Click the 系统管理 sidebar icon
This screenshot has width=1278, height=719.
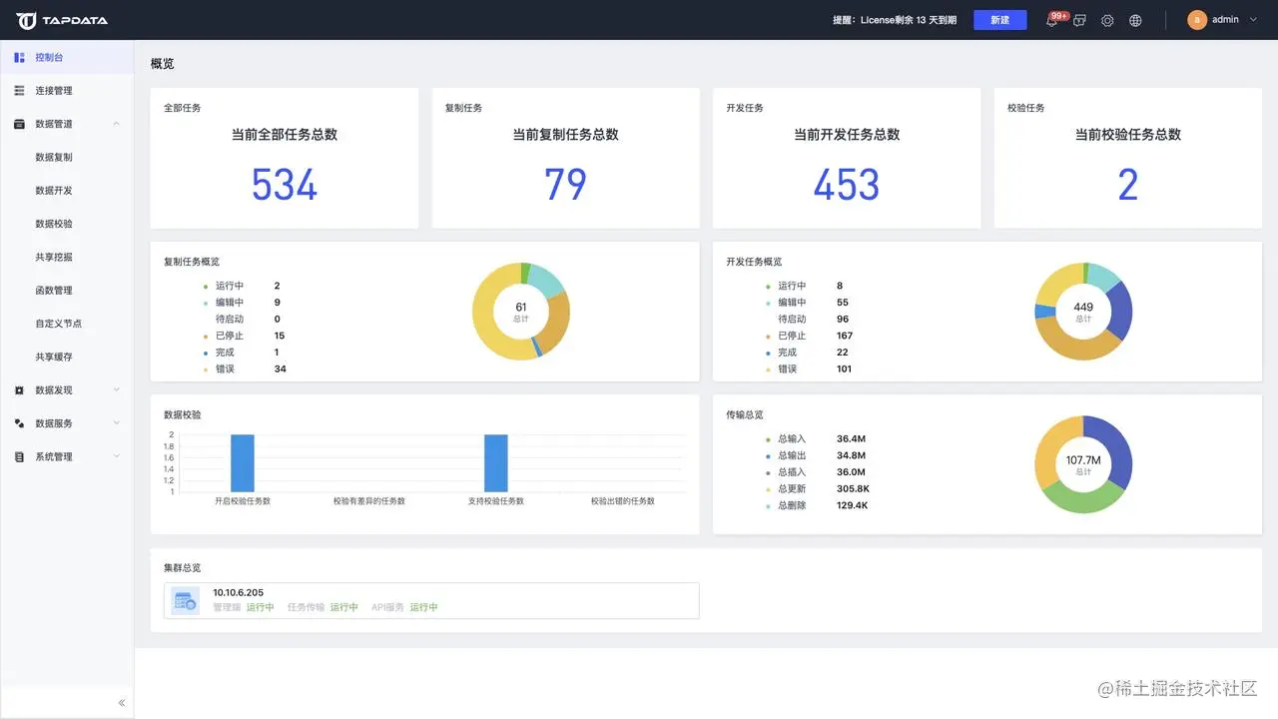pos(19,456)
